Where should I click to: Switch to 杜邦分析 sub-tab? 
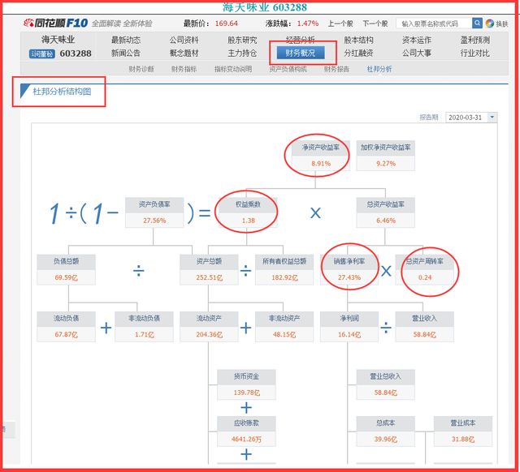(x=379, y=69)
